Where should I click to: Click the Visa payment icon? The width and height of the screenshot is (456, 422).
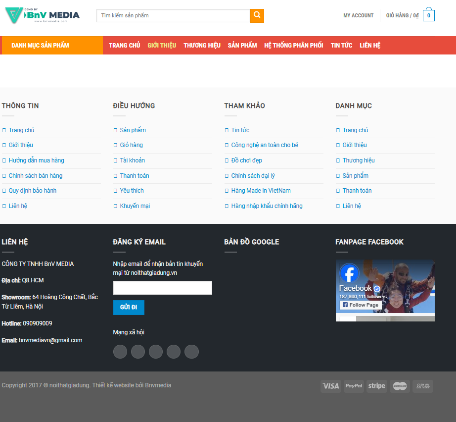(x=331, y=386)
